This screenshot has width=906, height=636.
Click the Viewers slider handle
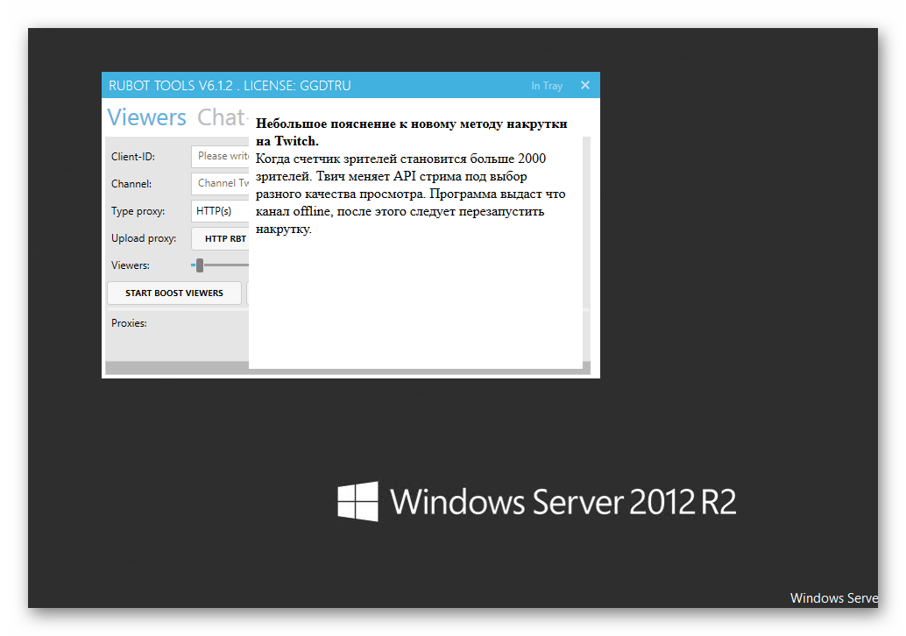pos(200,265)
